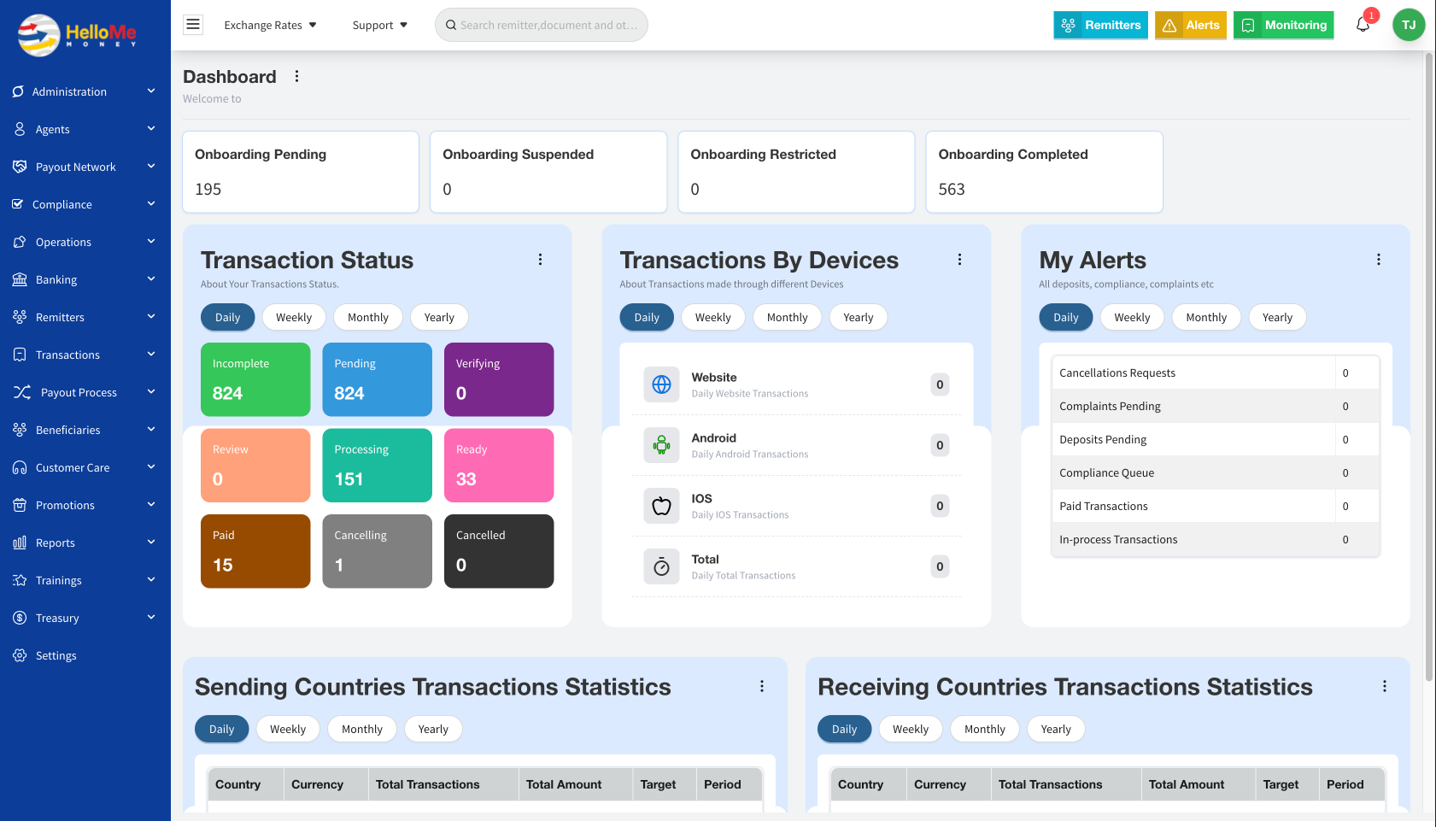The height and width of the screenshot is (827, 1436).
Task: Select the Agents sidebar icon
Action: click(19, 129)
